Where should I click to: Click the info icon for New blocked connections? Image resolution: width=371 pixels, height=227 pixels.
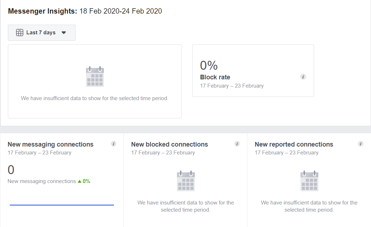237,144
